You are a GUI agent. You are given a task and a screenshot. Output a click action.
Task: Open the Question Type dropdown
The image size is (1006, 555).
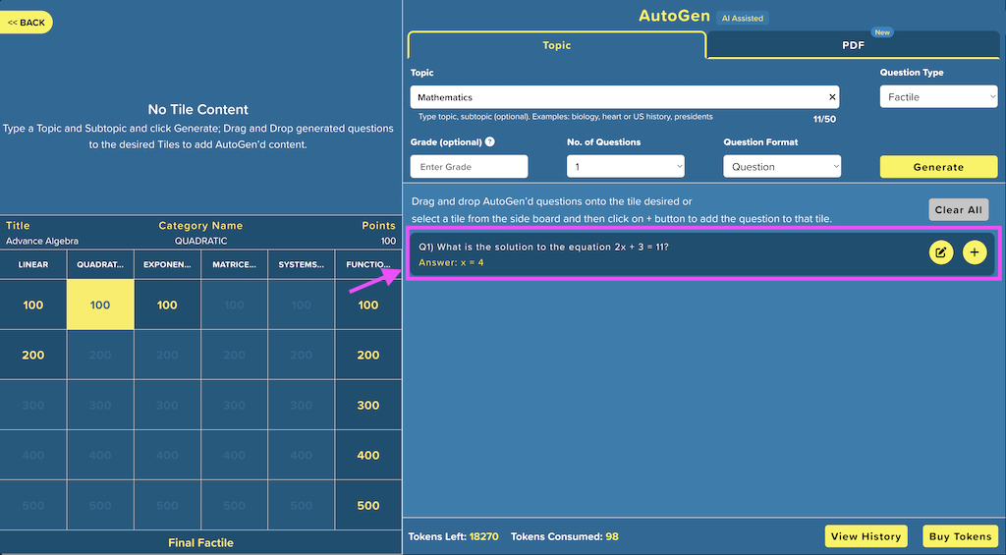[938, 97]
